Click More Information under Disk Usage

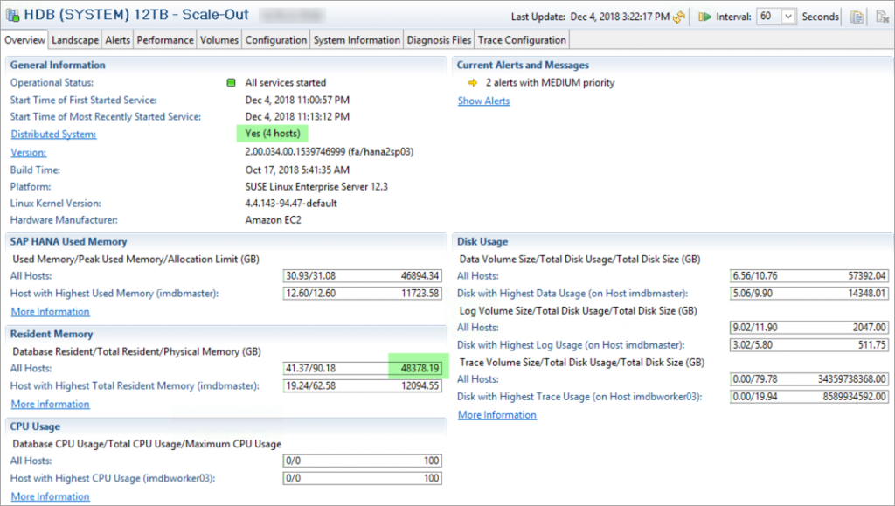[x=496, y=414]
